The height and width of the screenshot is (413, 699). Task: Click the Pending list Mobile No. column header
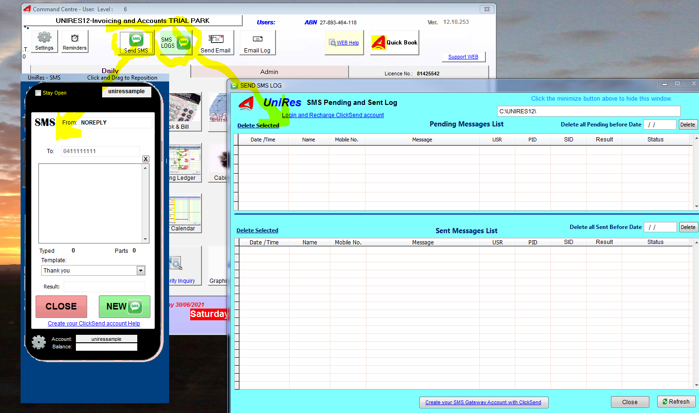347,140
